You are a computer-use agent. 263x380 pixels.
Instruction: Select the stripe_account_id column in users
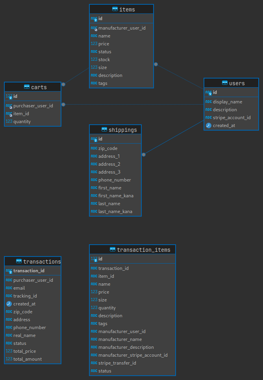232,118
